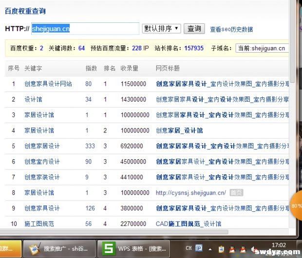Open keyword 设计馆 in row 2
Image resolution: width=302 pixels, height=258 pixels.
pyautogui.click(x=33, y=99)
